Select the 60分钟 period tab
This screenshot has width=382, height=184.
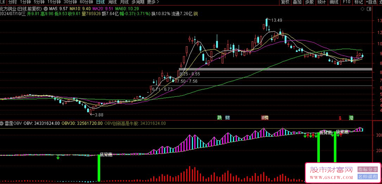[x=86, y=2]
